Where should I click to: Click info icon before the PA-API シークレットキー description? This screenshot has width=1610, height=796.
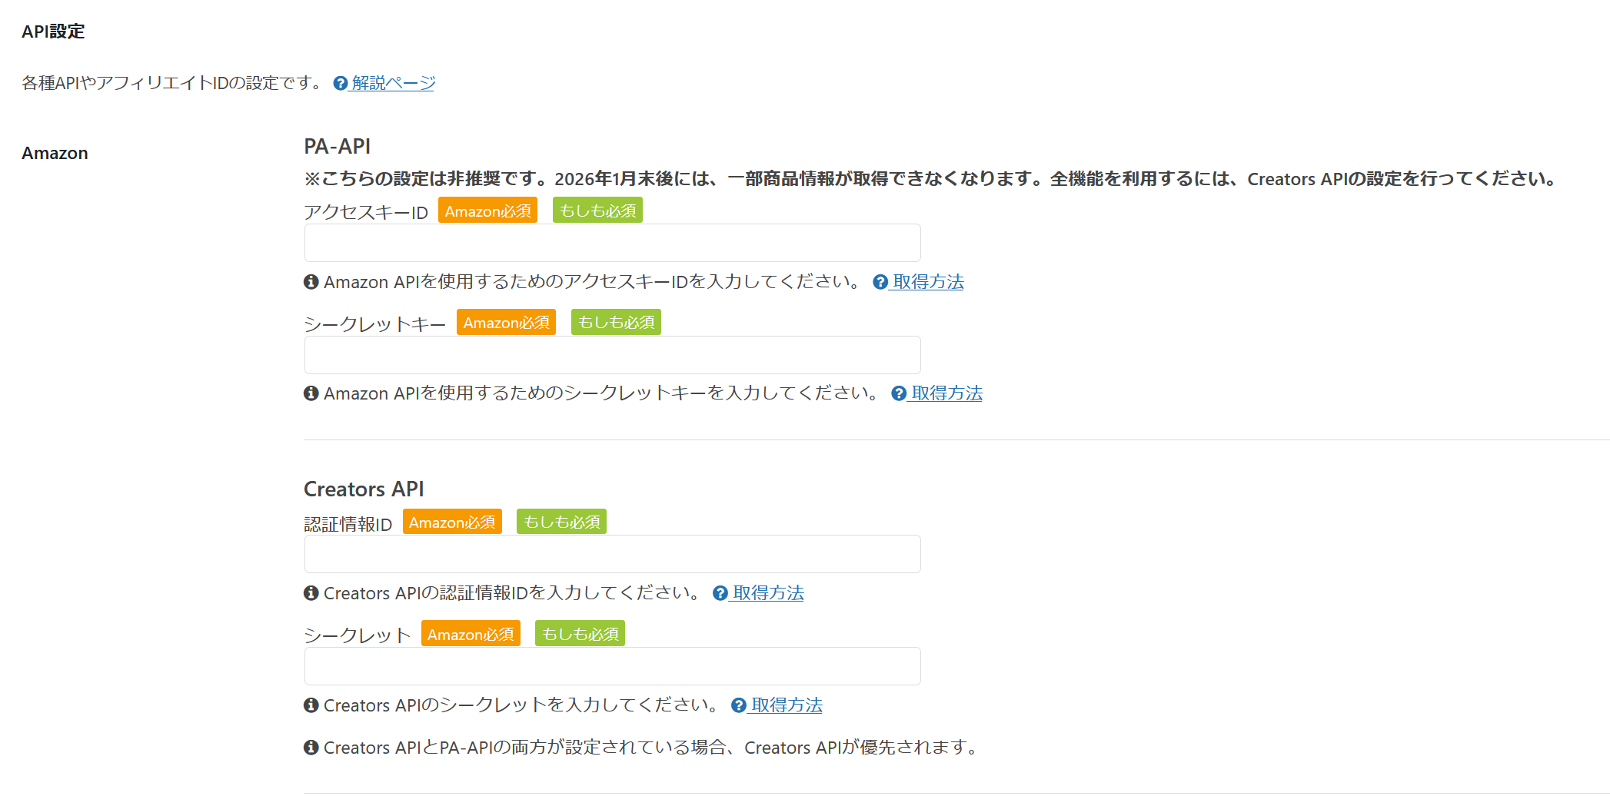311,393
